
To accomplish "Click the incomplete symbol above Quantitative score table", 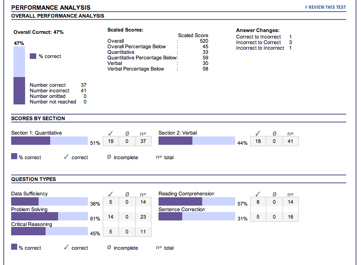I will 127,133.
